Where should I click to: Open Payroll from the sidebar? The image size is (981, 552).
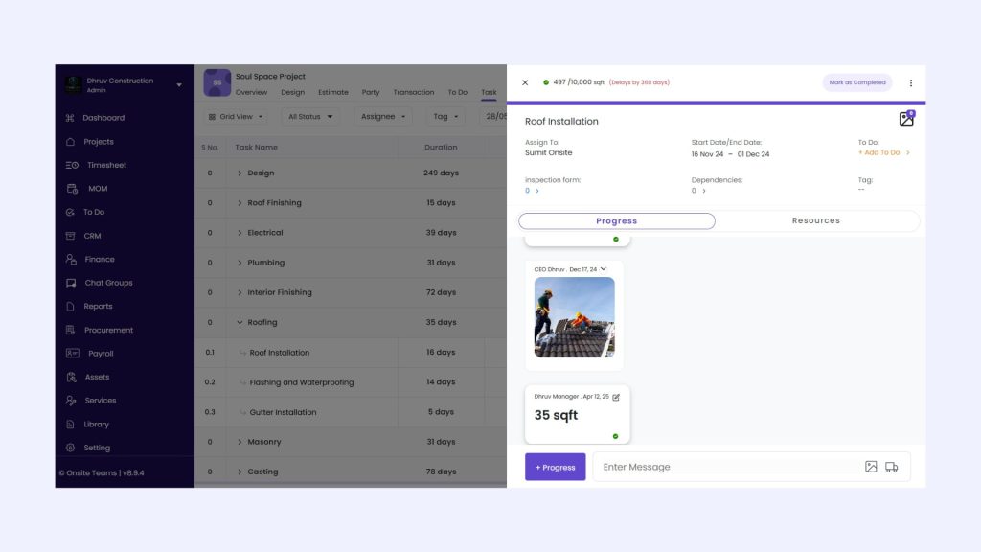[101, 354]
